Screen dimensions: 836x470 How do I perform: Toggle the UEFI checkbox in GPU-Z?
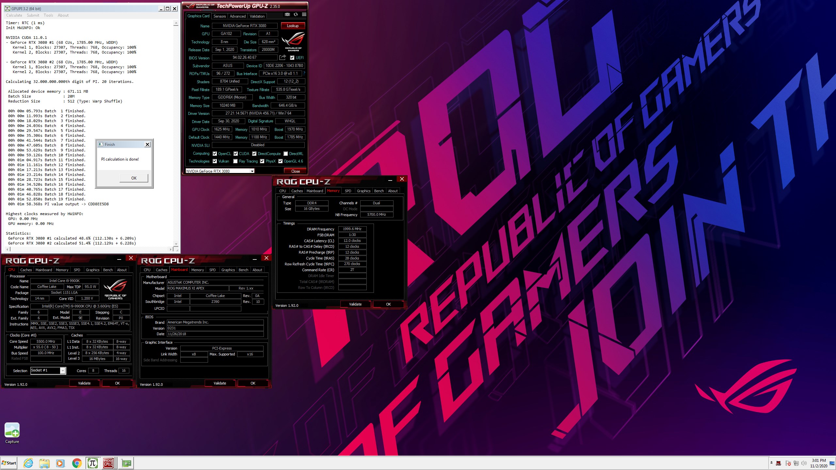point(292,58)
